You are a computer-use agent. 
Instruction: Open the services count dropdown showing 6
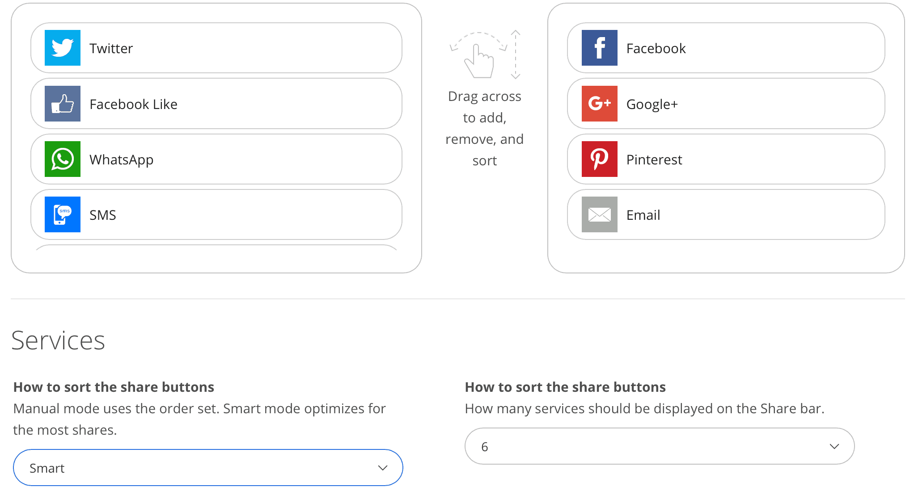coord(660,446)
